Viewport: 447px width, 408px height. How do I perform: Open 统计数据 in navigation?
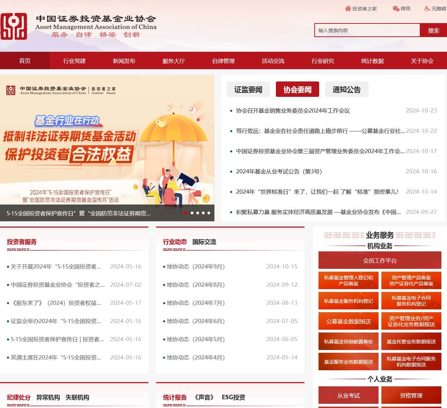(x=372, y=61)
